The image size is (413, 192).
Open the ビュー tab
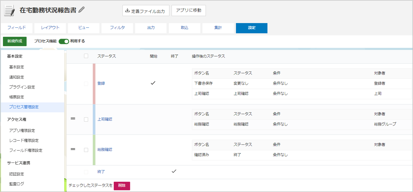(x=84, y=28)
